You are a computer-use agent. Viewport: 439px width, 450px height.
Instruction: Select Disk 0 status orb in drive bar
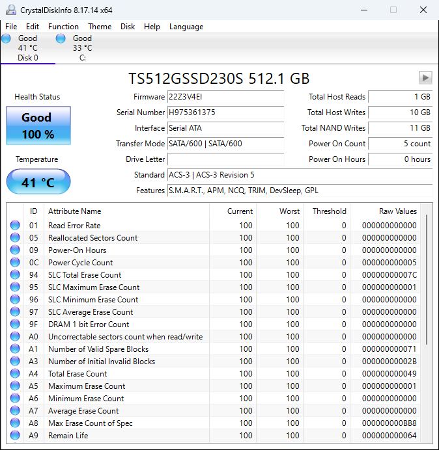7,39
